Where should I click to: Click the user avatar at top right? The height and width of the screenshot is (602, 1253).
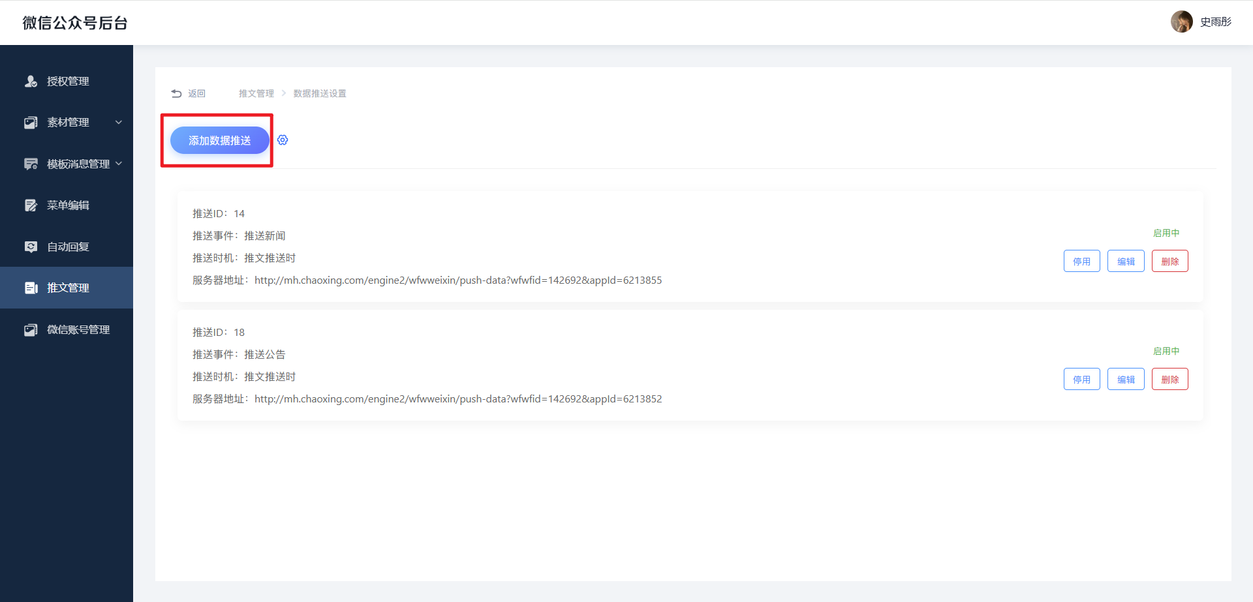(1181, 22)
